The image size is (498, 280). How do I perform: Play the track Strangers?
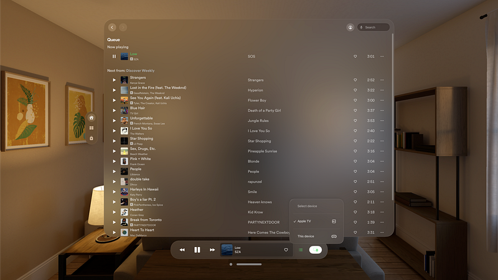click(x=114, y=80)
